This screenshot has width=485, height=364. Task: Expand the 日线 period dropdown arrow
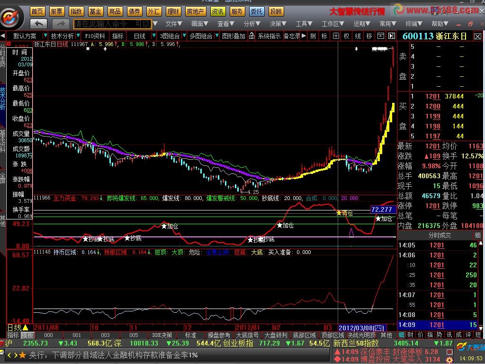pyautogui.click(x=154, y=36)
